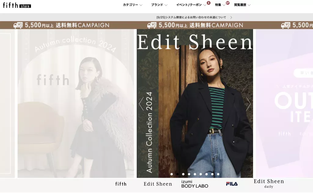This screenshot has width=313, height=193.
Task: Advance to the next carousel slide arrow
Action: tap(248, 104)
